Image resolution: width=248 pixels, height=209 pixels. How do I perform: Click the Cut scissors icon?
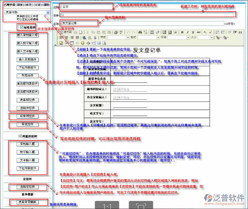point(88,32)
